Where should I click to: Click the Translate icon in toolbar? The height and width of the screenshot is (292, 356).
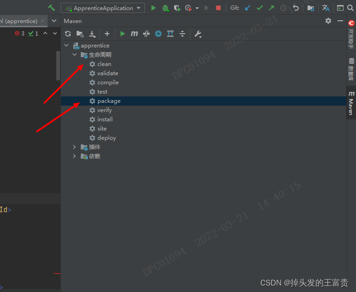coord(326,8)
